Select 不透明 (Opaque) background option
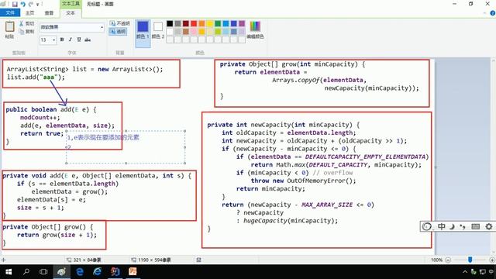Screen dimensions: 496x279 119,23
